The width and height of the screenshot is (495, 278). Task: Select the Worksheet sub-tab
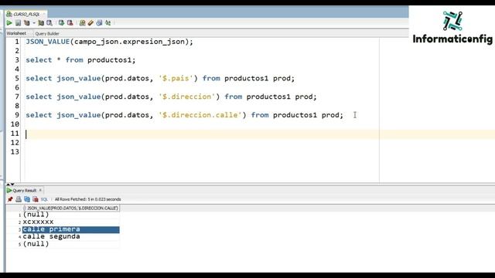point(16,33)
